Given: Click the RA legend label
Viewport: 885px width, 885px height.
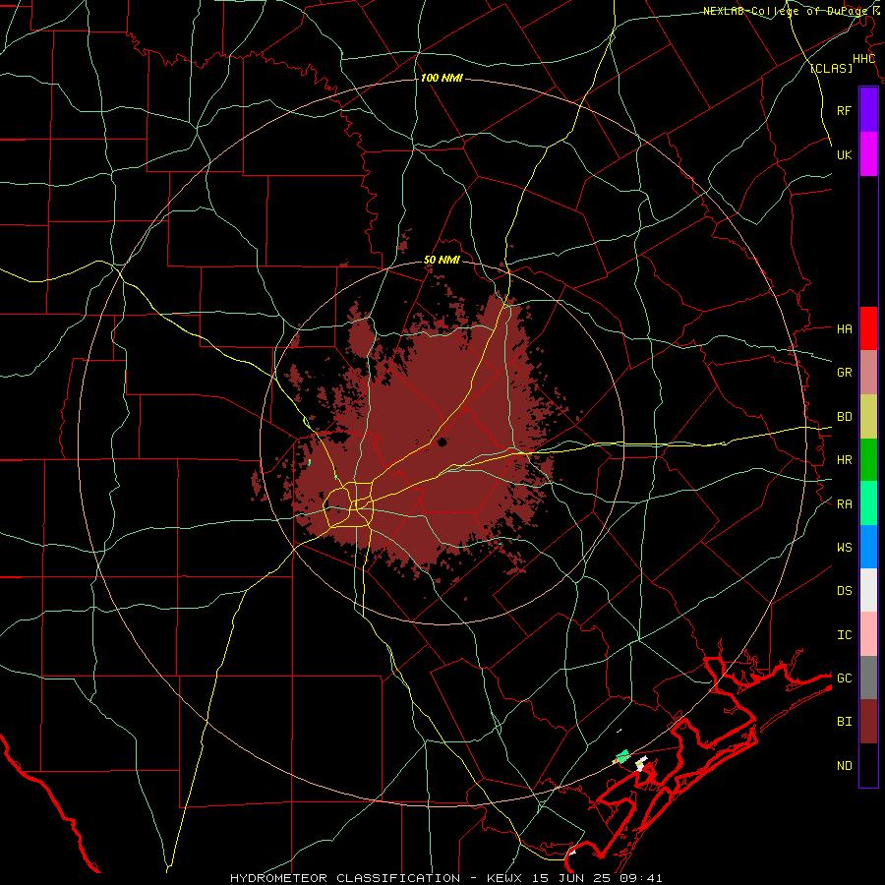Looking at the screenshot, I should click(844, 504).
